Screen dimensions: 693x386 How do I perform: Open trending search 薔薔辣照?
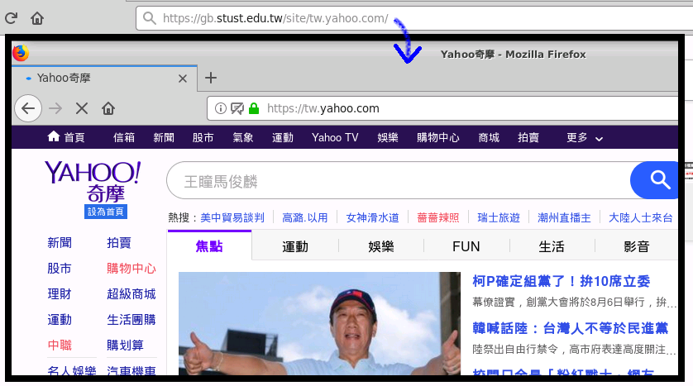438,217
